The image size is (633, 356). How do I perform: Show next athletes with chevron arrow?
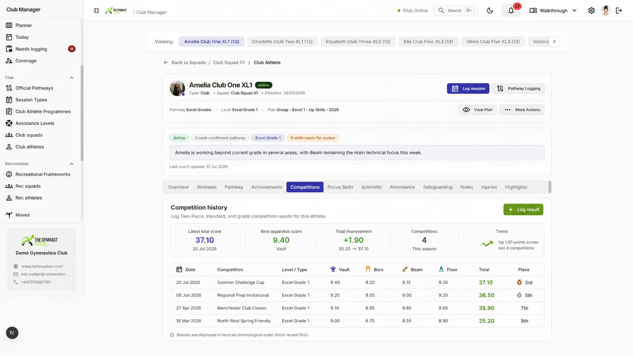coord(554,42)
